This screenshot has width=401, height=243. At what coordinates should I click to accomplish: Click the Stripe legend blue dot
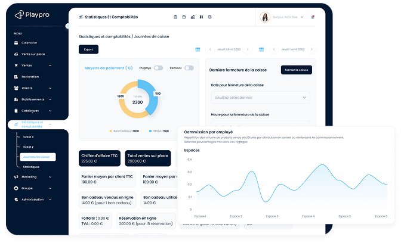tap(150, 131)
